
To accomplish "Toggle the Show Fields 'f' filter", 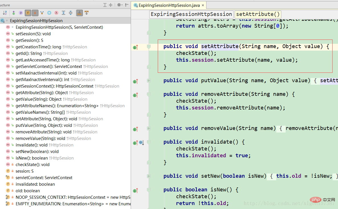I will pos(28,13).
